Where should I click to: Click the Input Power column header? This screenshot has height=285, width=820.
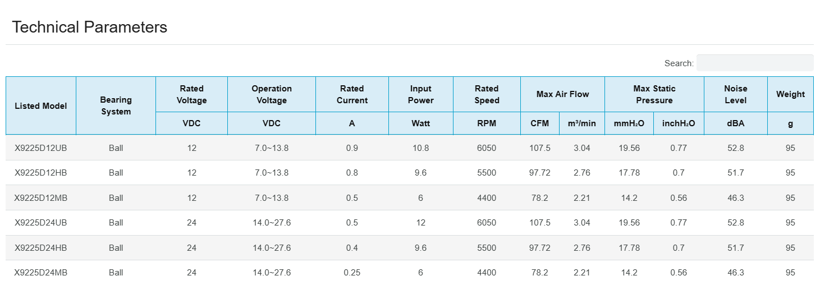tap(420, 94)
